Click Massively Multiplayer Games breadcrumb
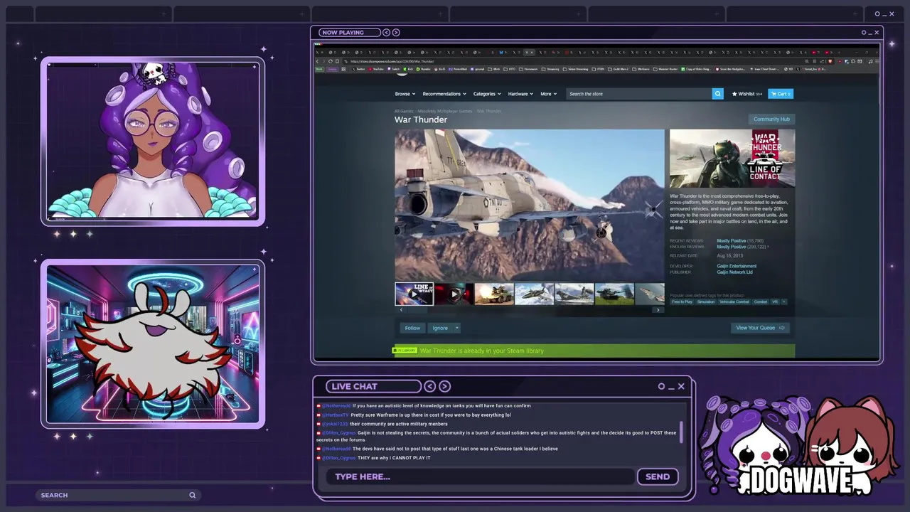Screen dimensions: 910x512 [x=445, y=112]
